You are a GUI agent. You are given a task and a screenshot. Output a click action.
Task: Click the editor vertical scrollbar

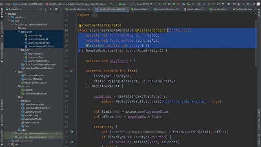pos(256,44)
